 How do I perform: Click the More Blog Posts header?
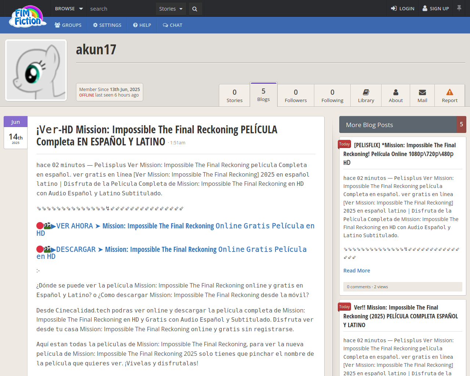(398, 125)
